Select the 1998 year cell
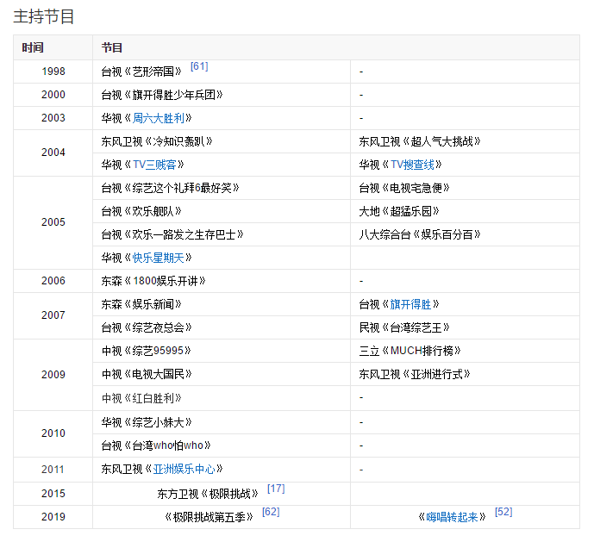 [53, 72]
